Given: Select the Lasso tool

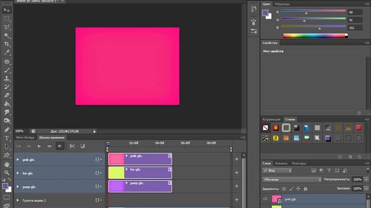Looking at the screenshot, I should [x=6, y=27].
